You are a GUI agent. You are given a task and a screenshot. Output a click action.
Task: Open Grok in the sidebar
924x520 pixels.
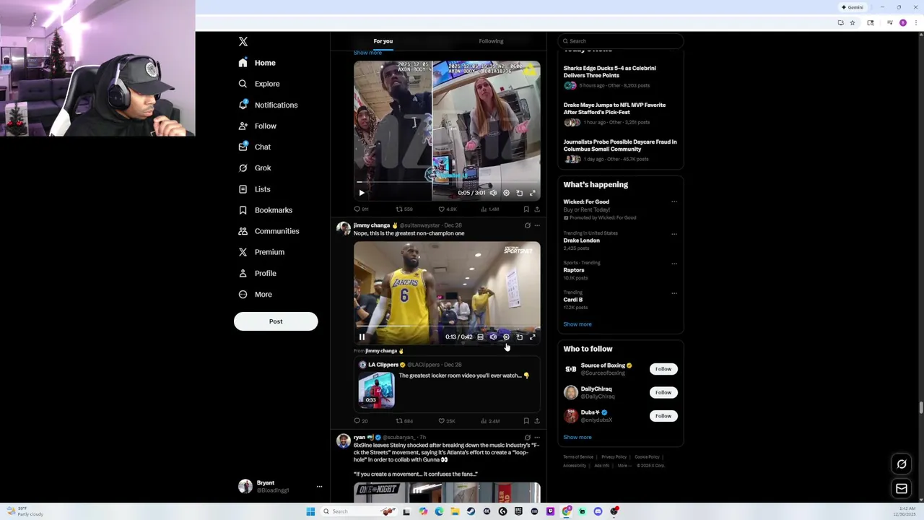pyautogui.click(x=255, y=168)
